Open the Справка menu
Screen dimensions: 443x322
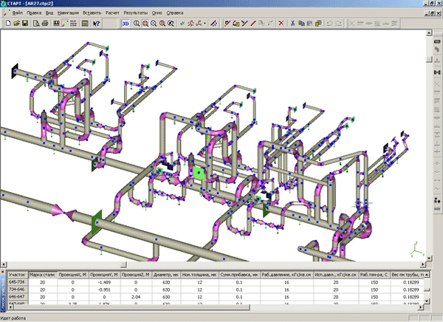point(175,13)
